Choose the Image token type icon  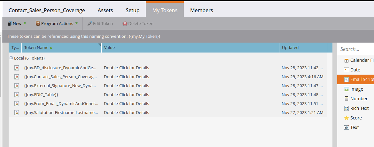pyautogui.click(x=346, y=89)
